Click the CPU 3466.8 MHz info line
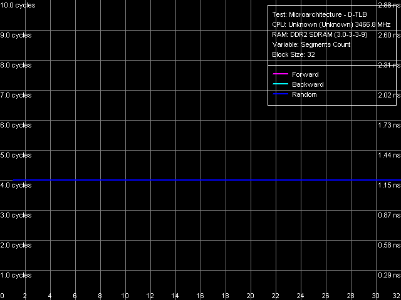This screenshot has height=300, width=401. [x=331, y=24]
